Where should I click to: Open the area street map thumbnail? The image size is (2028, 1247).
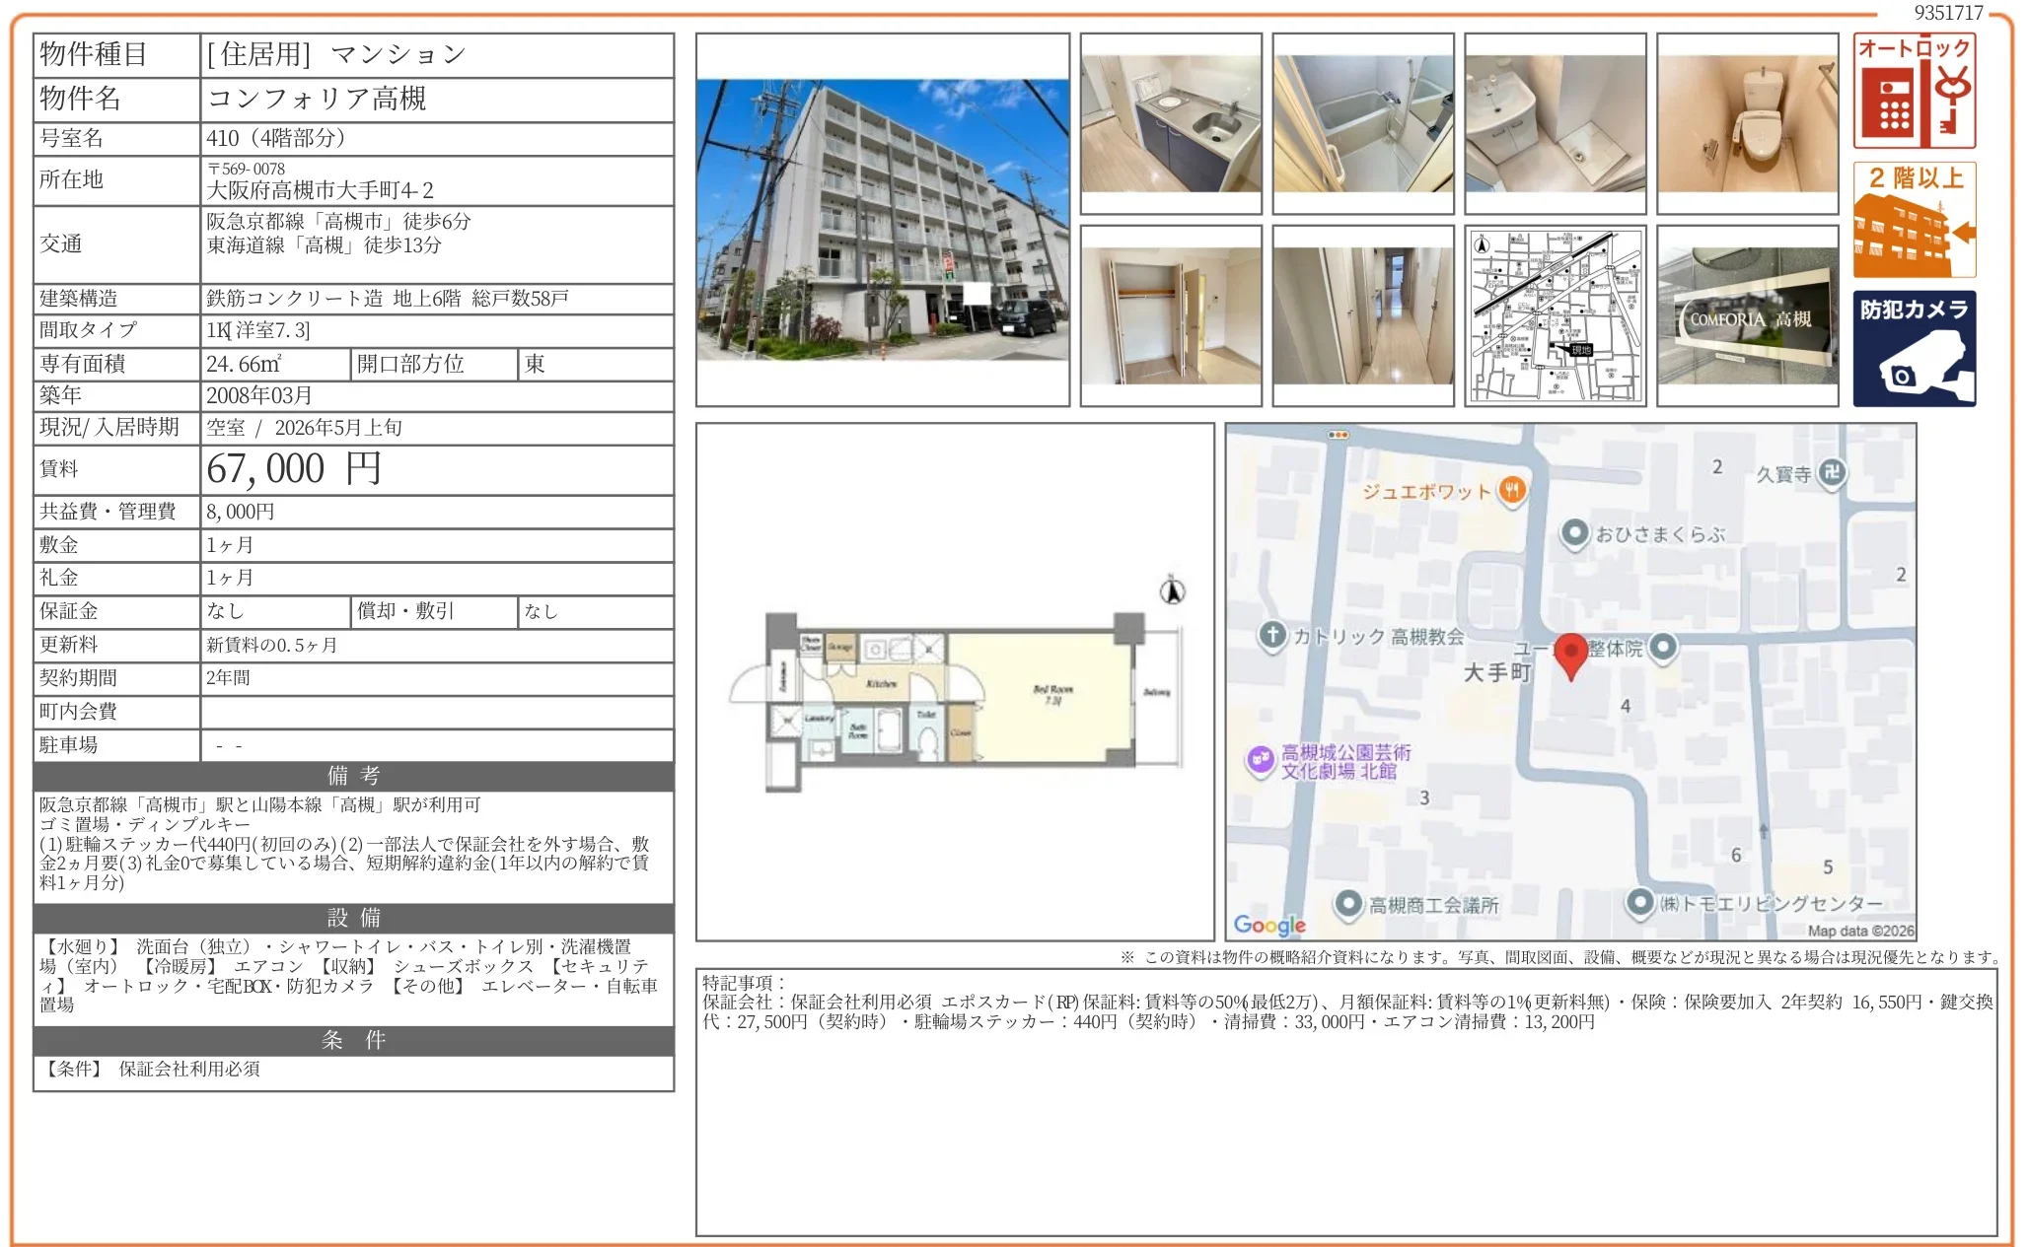1555,315
